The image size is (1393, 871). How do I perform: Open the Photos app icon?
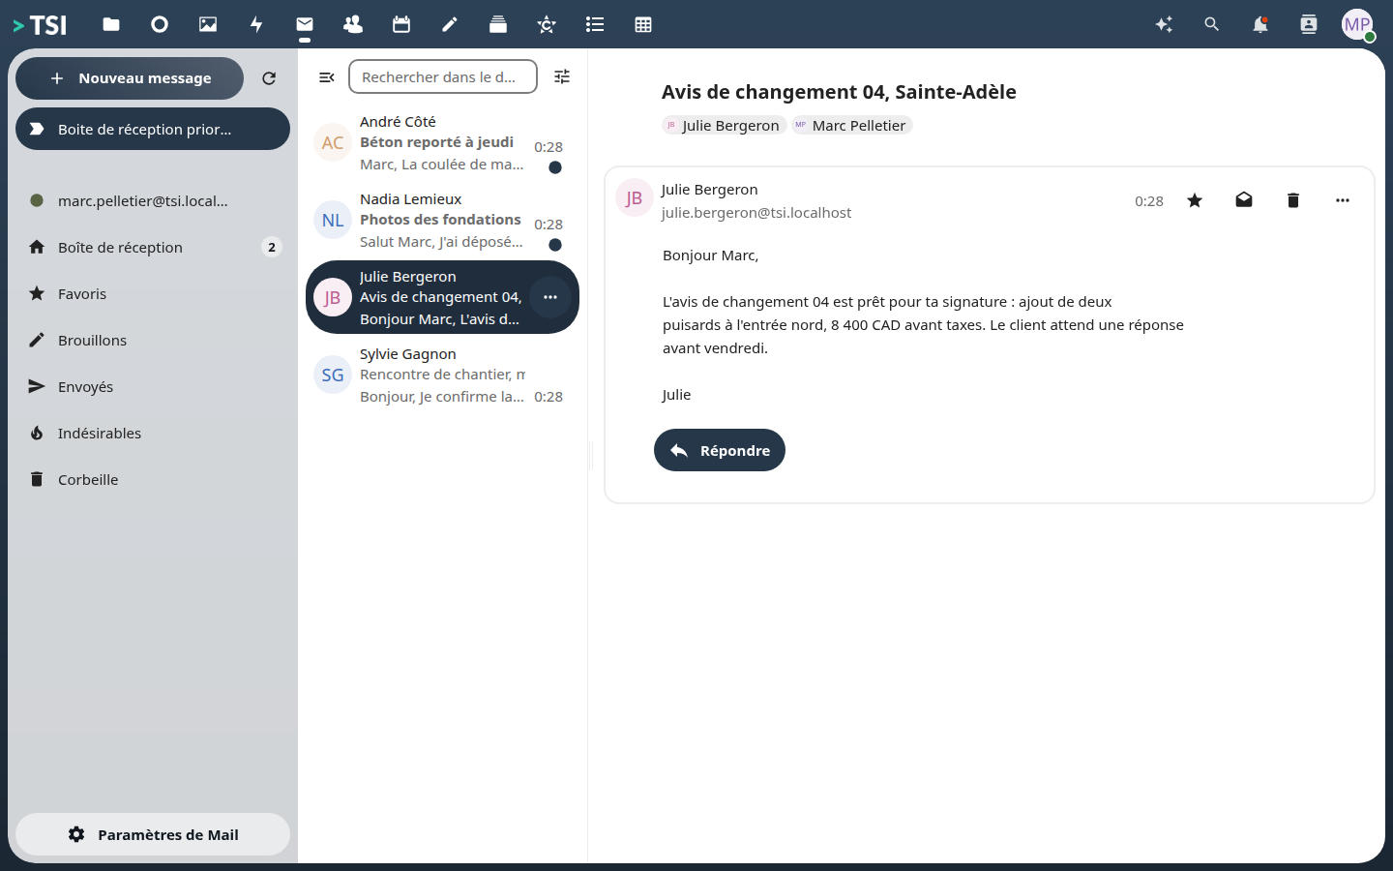click(x=208, y=24)
